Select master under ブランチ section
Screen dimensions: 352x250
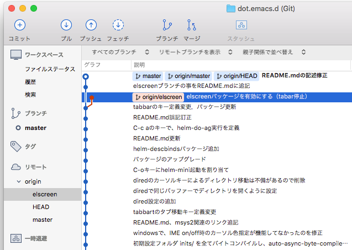(x=36, y=128)
